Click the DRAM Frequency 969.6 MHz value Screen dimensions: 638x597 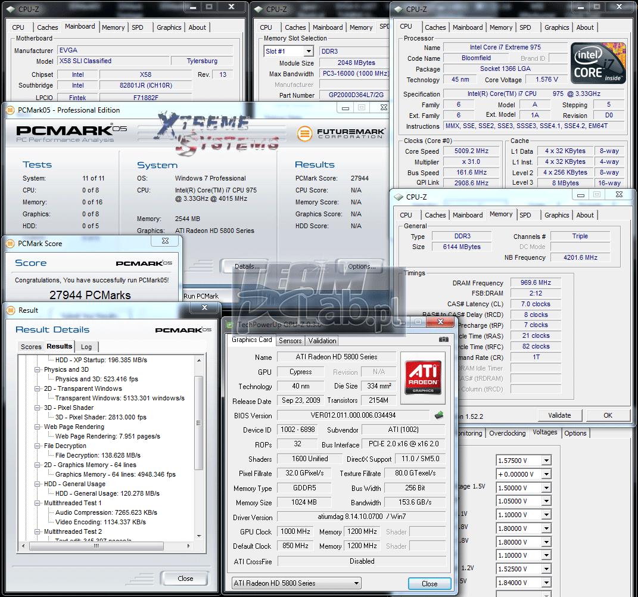(x=536, y=282)
